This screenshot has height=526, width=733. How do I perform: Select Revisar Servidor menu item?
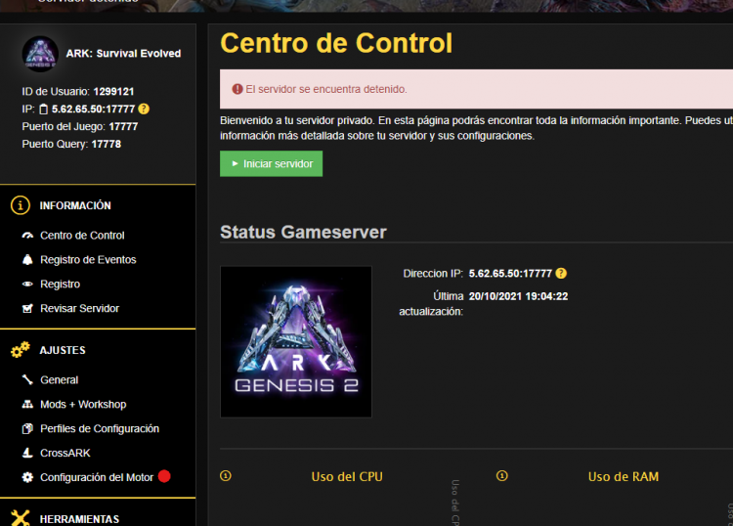click(x=79, y=309)
